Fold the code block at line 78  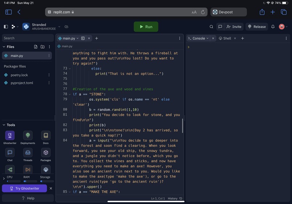coord(70,94)
